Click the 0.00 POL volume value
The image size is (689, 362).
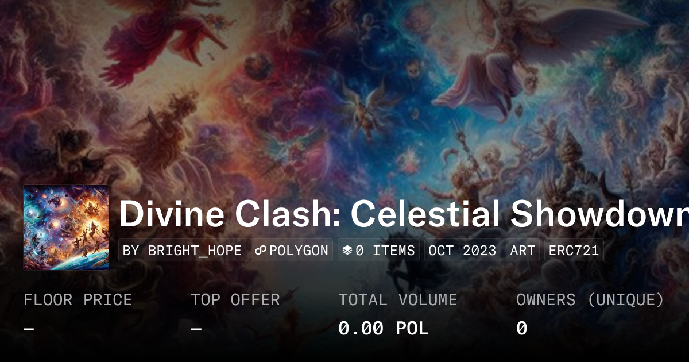click(x=383, y=329)
